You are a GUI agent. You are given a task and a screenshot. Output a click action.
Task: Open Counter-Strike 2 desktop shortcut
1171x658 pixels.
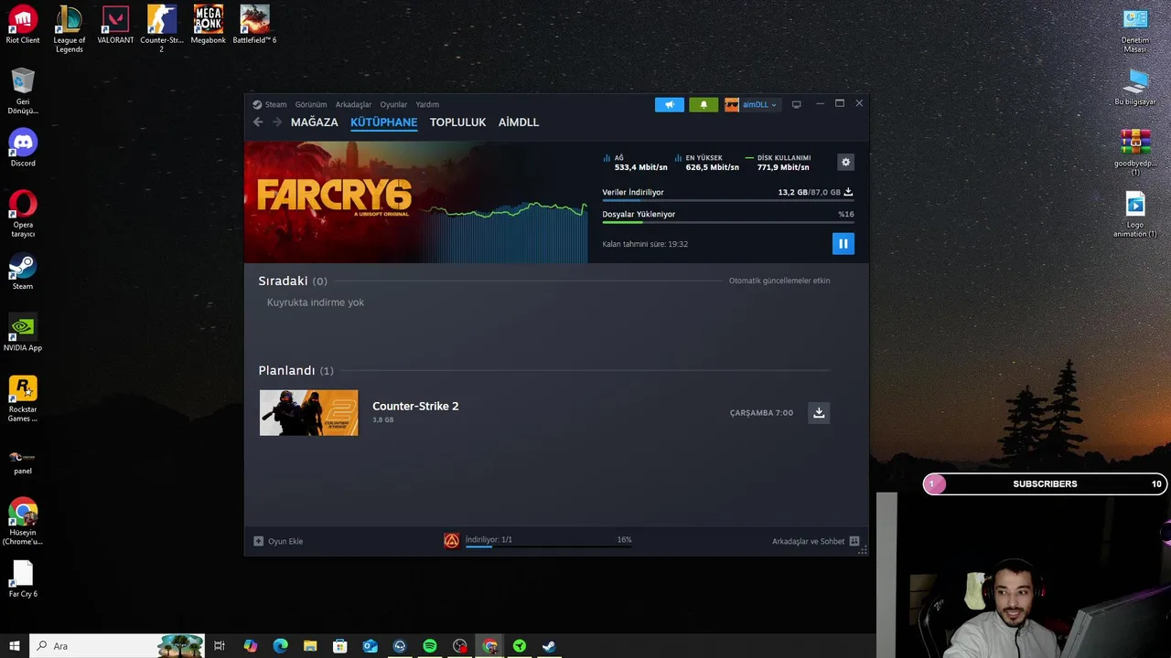pyautogui.click(x=162, y=29)
